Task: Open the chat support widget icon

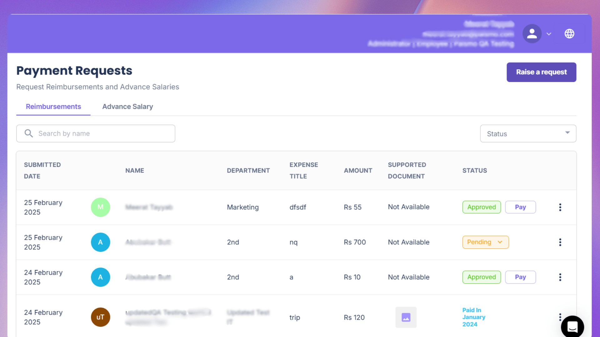Action: [572, 327]
